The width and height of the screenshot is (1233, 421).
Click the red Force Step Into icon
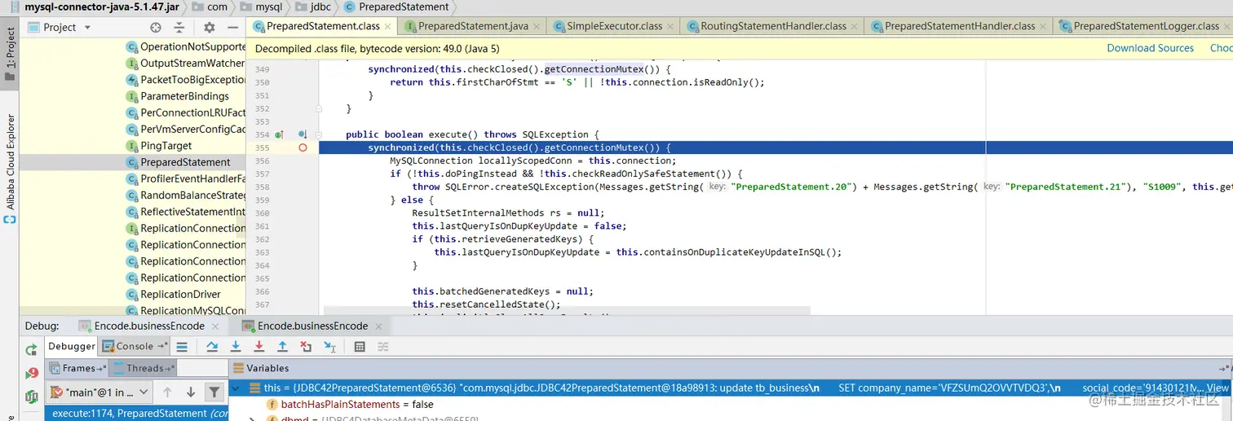tap(259, 346)
